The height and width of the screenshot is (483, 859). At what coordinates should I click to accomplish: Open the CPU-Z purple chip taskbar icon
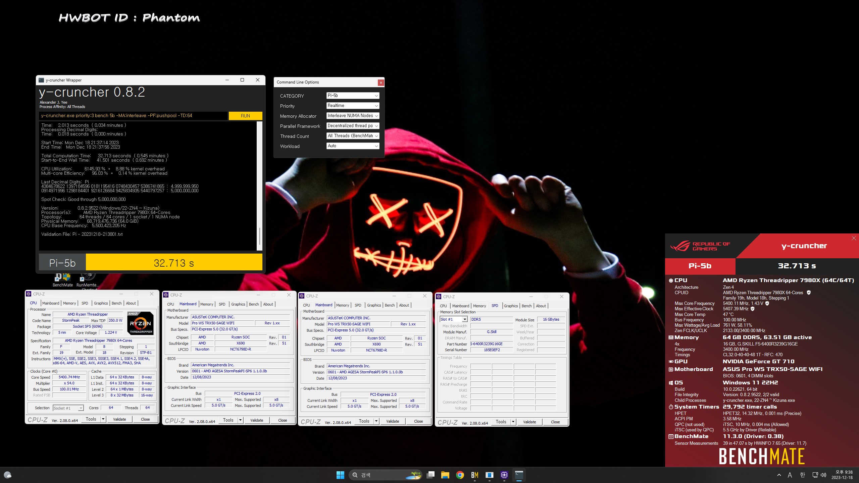pos(504,475)
